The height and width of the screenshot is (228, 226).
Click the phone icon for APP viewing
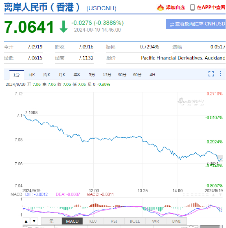pyautogui.click(x=192, y=7)
